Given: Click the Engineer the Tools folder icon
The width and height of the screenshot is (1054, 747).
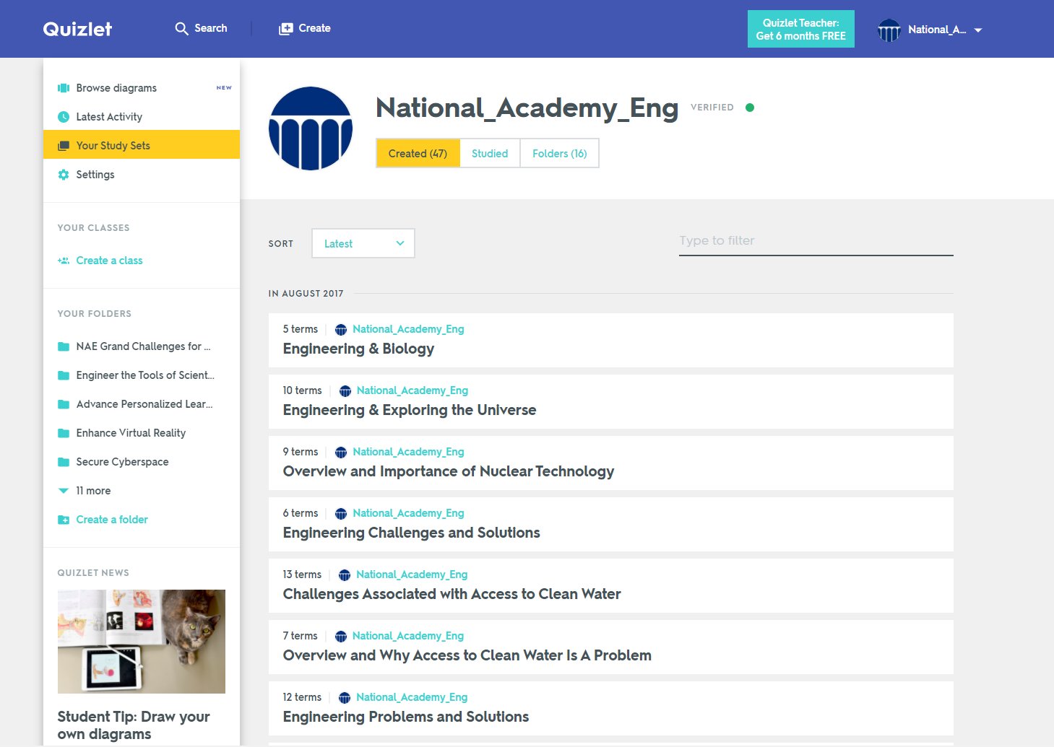Looking at the screenshot, I should click(x=64, y=375).
